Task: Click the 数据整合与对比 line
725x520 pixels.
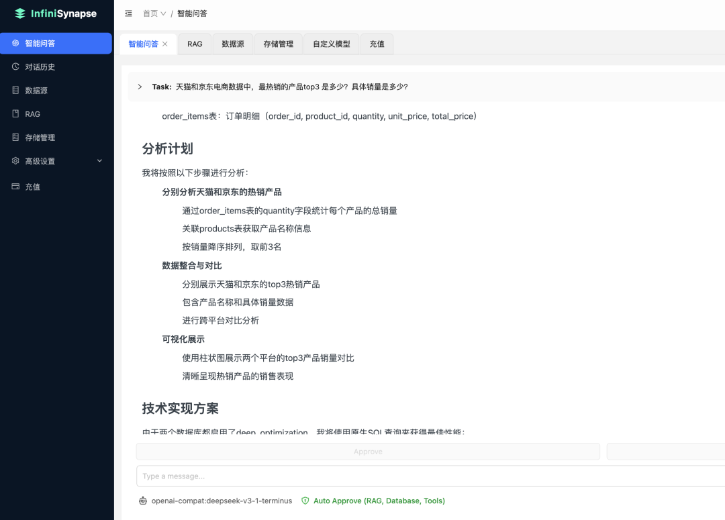Action: (x=192, y=265)
